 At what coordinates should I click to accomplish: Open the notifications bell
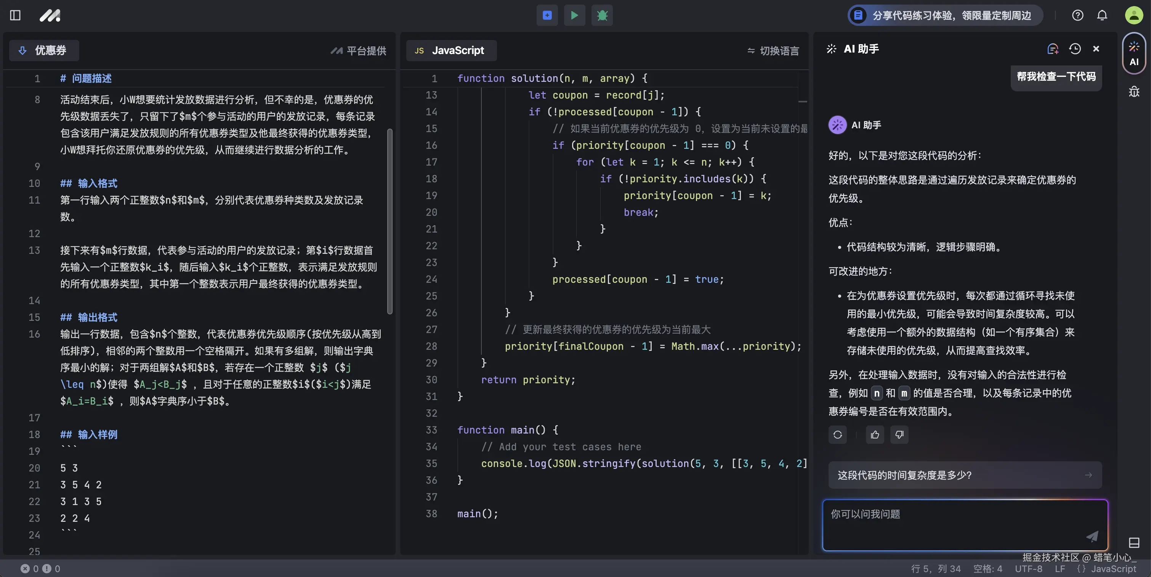[x=1102, y=16]
